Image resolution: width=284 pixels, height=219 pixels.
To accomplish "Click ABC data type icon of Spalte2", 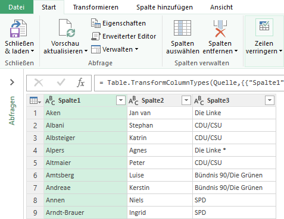I will (133, 100).
